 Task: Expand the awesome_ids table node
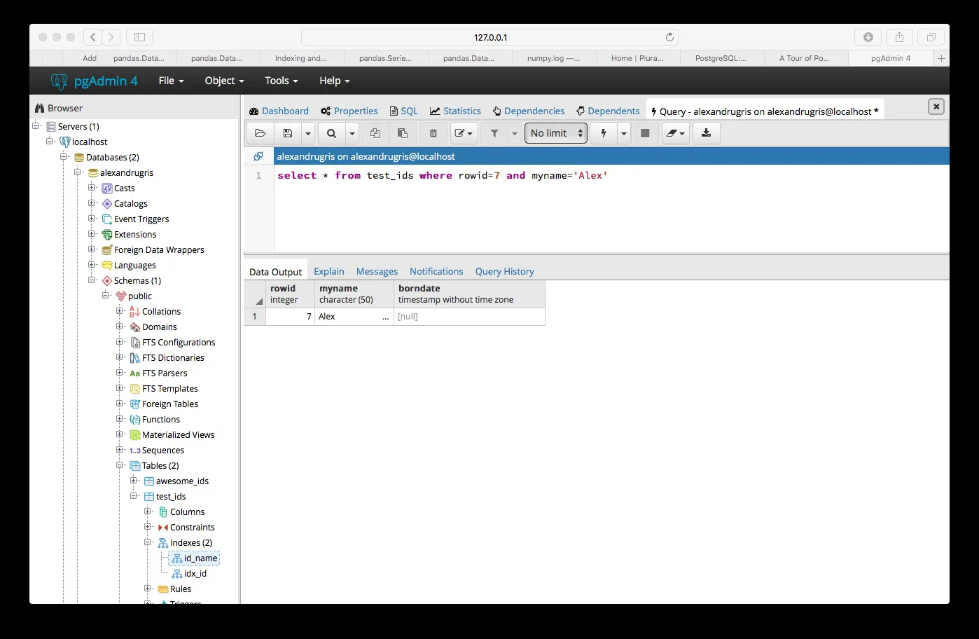pos(134,481)
